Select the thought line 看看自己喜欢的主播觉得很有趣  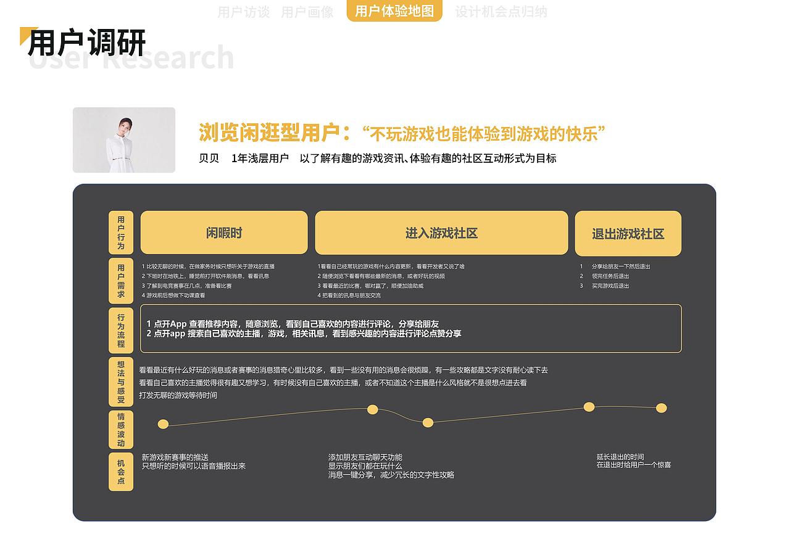[333, 383]
